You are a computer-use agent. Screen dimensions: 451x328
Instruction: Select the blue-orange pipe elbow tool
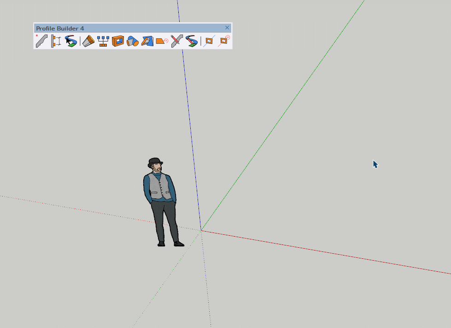pos(132,41)
